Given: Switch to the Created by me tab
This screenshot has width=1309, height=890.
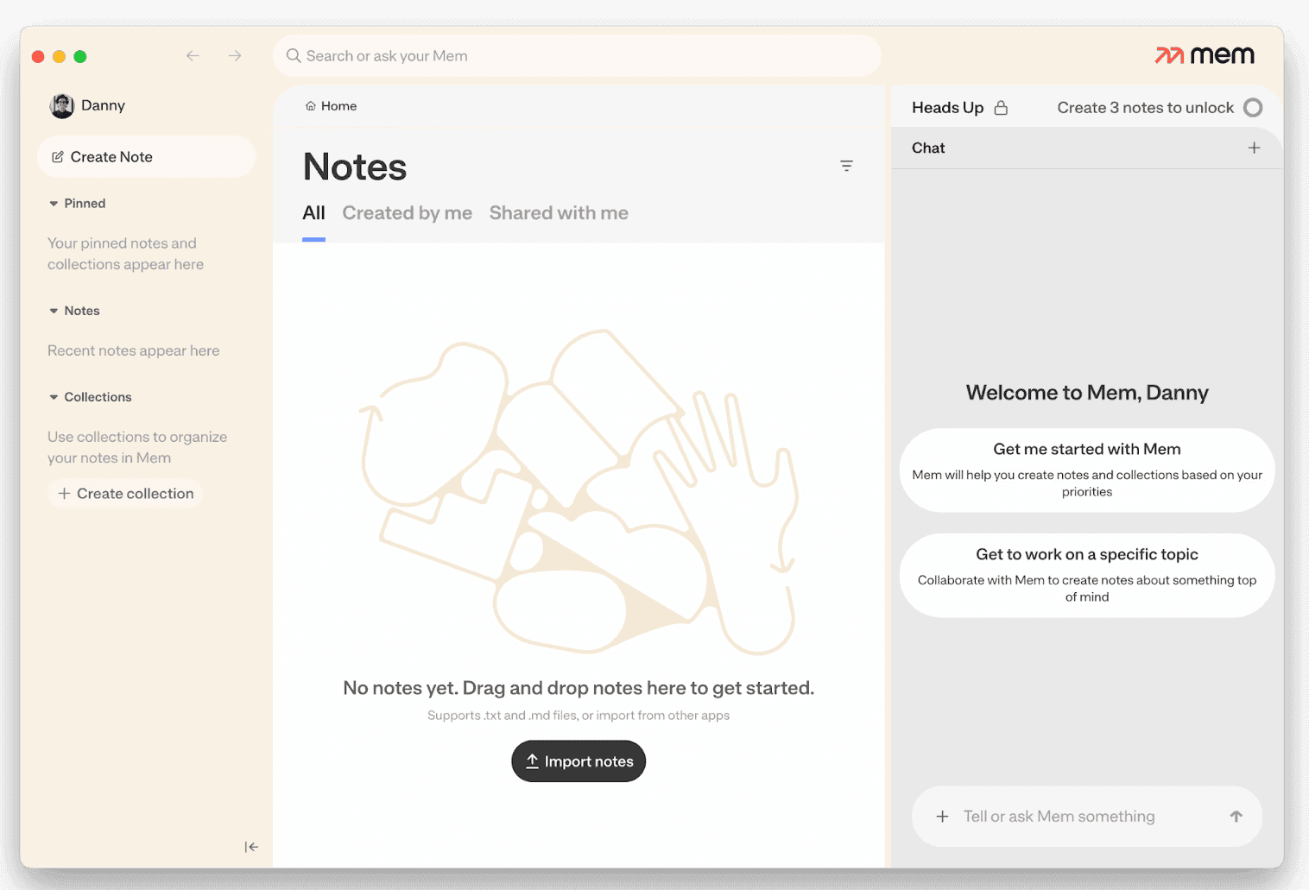Looking at the screenshot, I should point(407,212).
